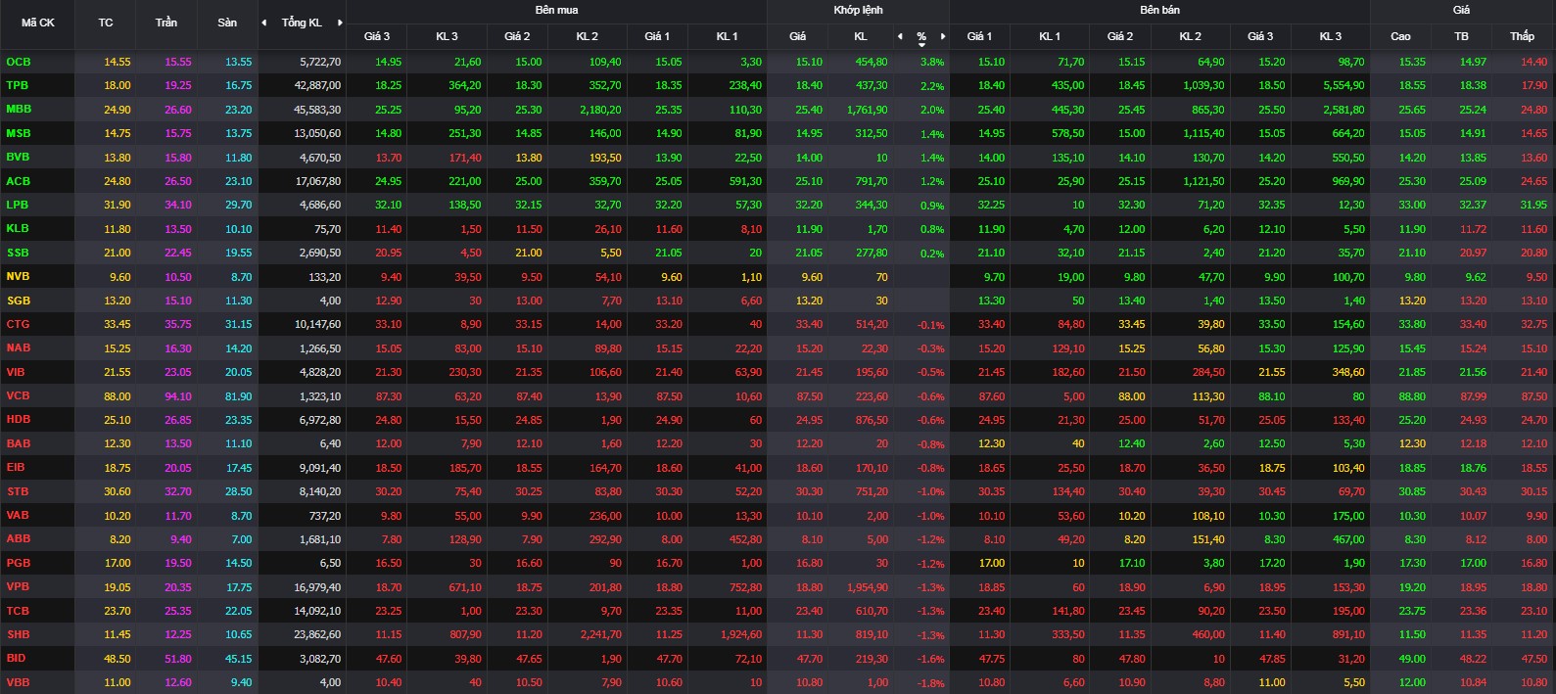Click VPB total volume 16,979,40
Screen dimensions: 1556x694
tap(317, 587)
